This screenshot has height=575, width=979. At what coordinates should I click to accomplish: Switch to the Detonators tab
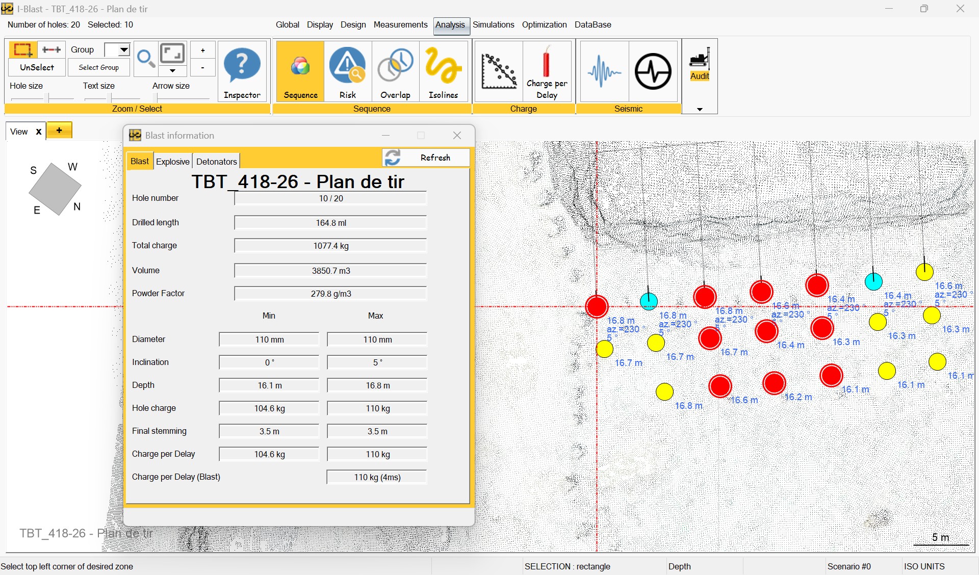click(x=216, y=162)
